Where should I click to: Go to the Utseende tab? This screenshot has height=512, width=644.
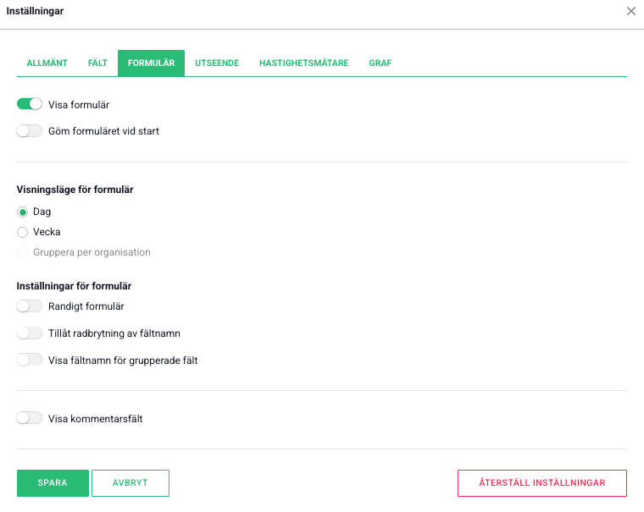click(x=217, y=63)
